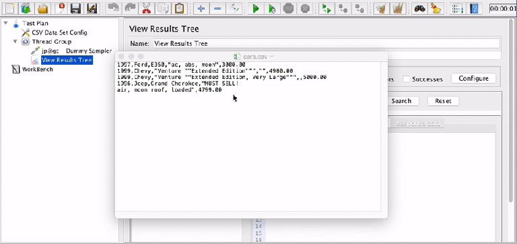Collapse the Thread Group tree node
517x244 pixels.
(x=15, y=42)
